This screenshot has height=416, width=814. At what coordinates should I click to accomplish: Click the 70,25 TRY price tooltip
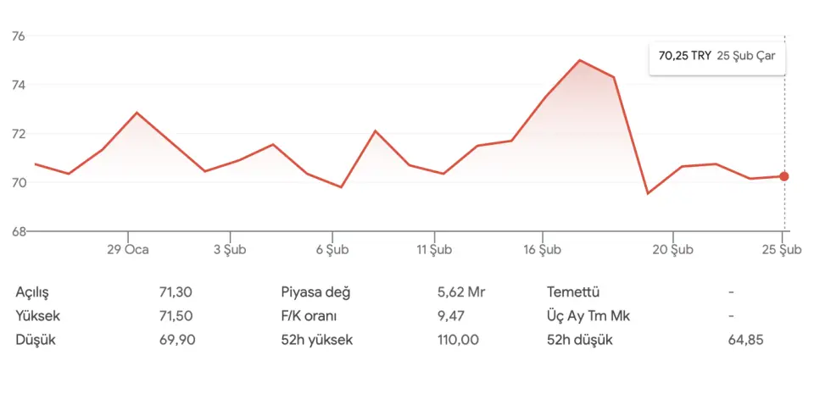[716, 56]
